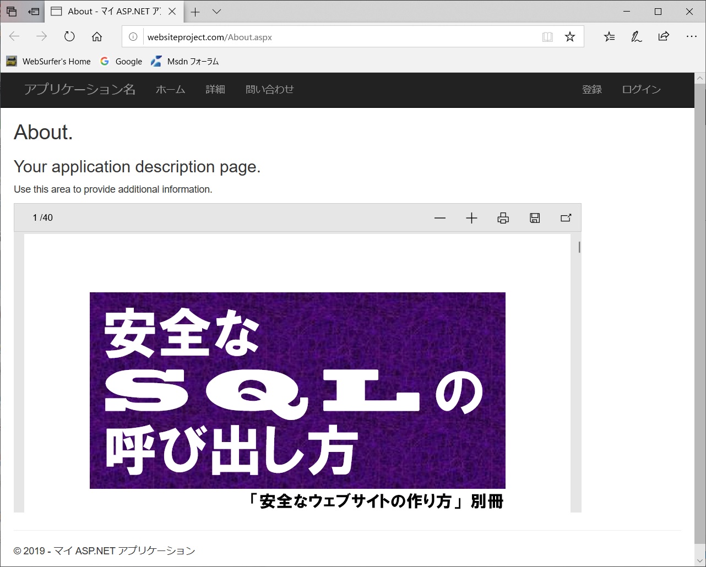
Task: Add notes with the pen icon
Action: pyautogui.click(x=637, y=37)
